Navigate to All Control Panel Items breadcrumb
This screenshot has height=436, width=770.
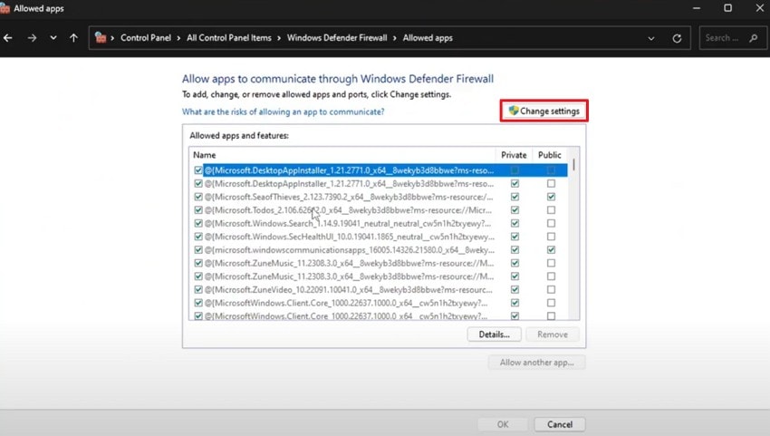(x=229, y=38)
